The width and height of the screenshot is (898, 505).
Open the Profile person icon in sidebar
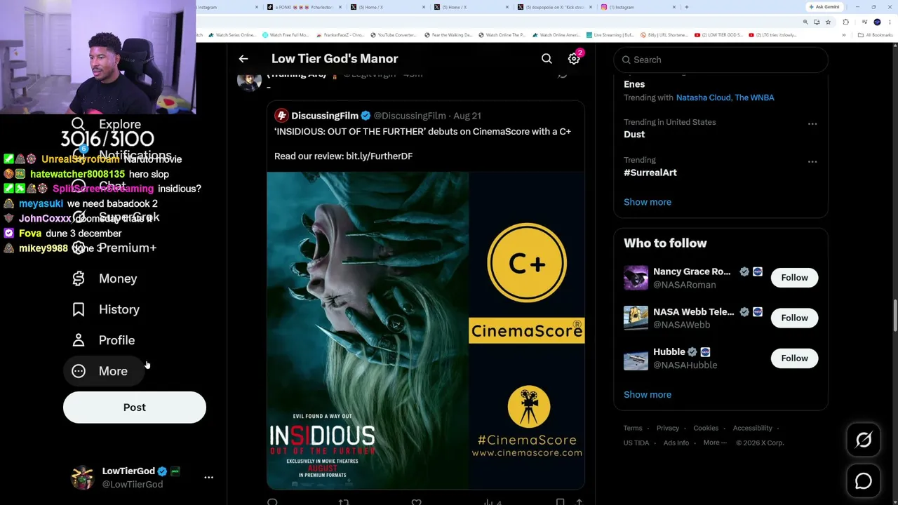(x=79, y=340)
